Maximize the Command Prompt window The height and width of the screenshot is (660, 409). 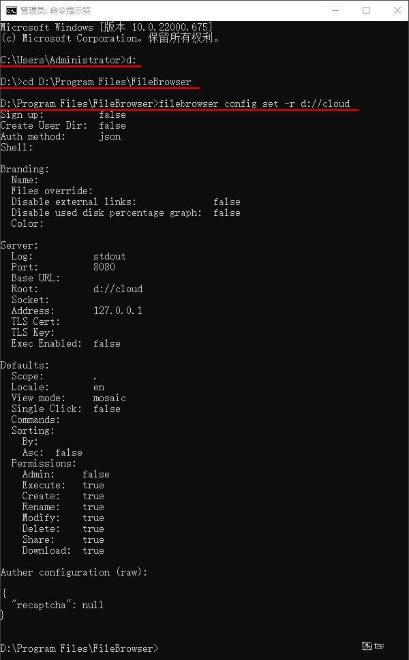point(366,10)
